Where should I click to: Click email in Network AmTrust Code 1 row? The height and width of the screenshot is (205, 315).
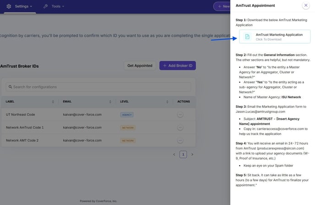(82, 127)
